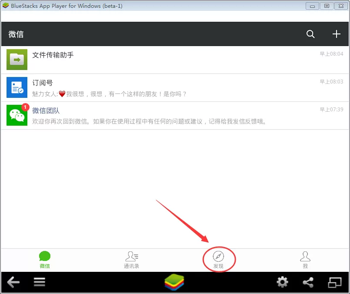Viewport: 350px width, 294px height.
Task: Click the 早上08:04 timestamp
Action: point(331,54)
